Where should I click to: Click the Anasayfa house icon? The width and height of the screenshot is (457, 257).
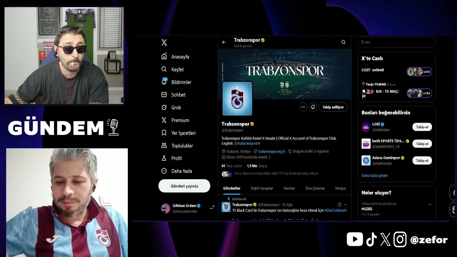click(164, 56)
